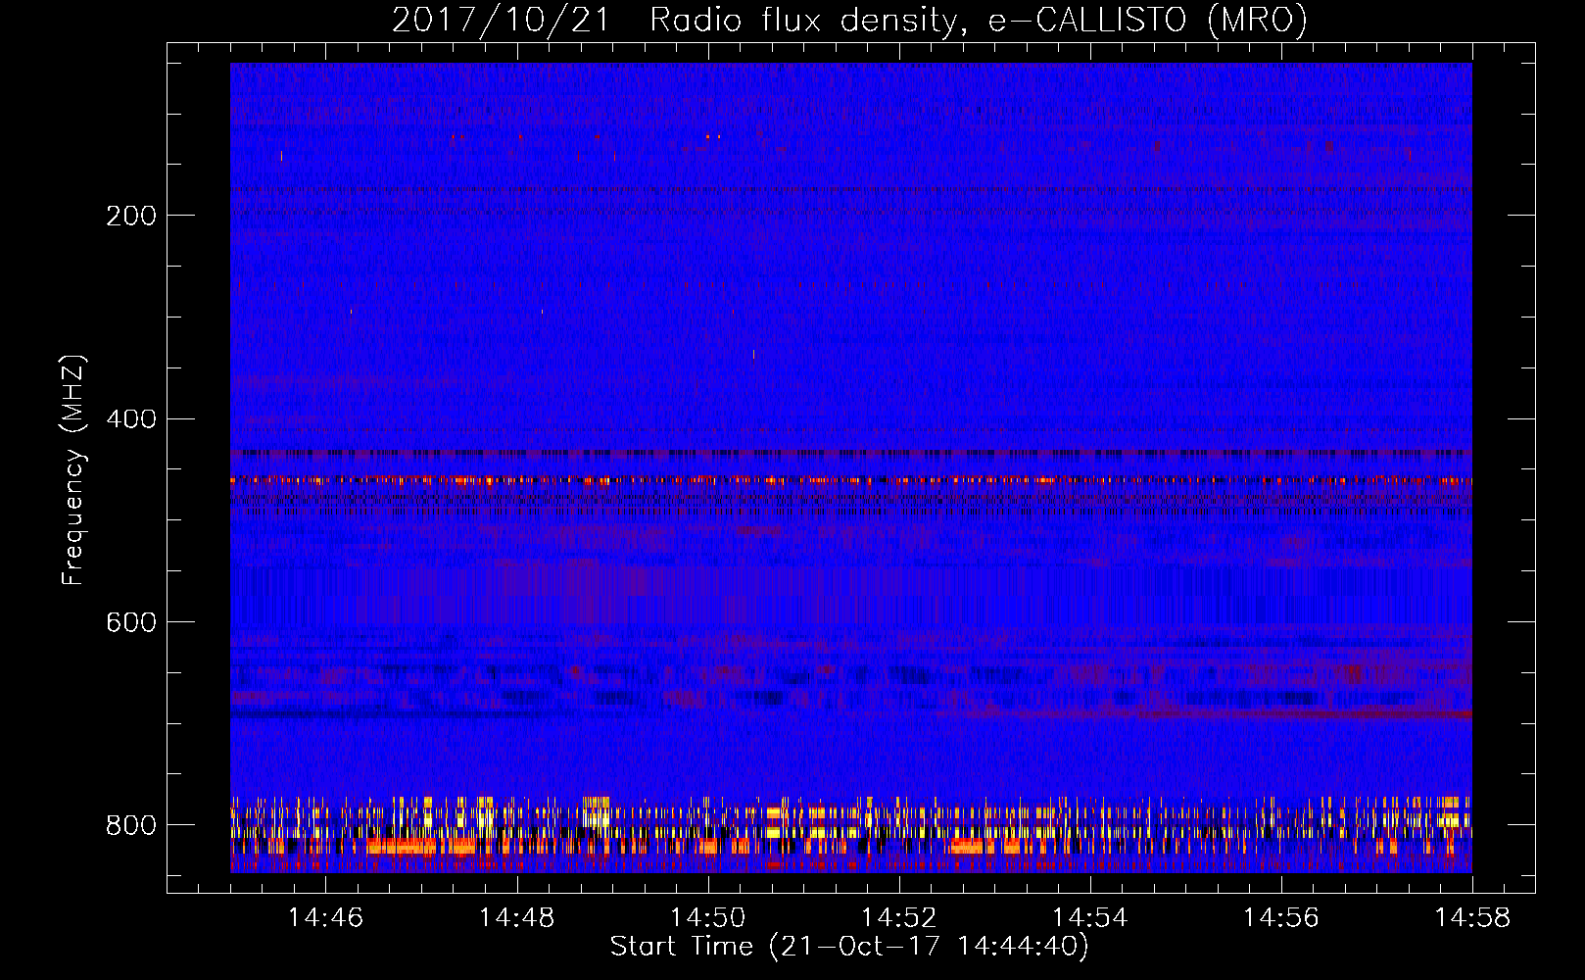Click the 'Frequency (MHZ)' axis label
The height and width of the screenshot is (980, 1585).
[x=73, y=470]
